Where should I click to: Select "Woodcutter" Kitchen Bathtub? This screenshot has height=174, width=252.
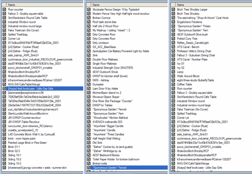click(x=110, y=118)
